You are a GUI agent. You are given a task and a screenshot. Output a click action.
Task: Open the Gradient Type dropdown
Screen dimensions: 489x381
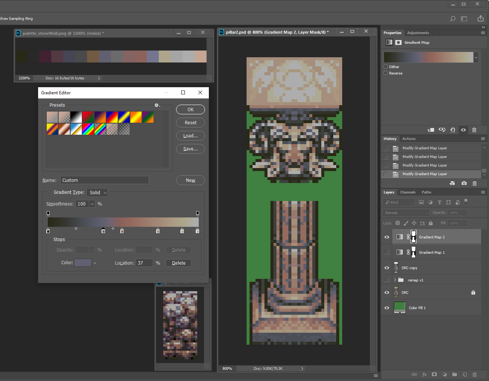(x=97, y=192)
